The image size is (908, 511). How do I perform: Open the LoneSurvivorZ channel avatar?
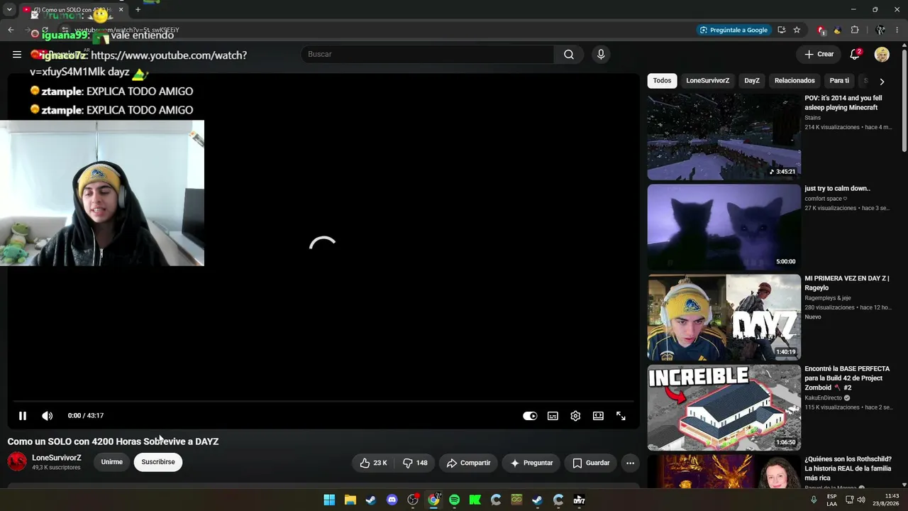click(17, 462)
